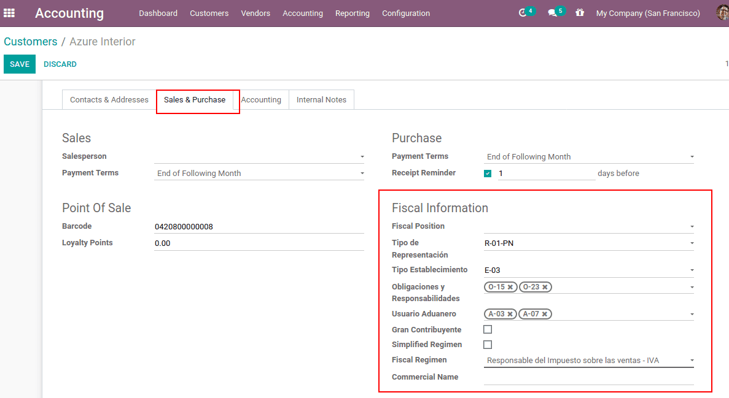The width and height of the screenshot is (729, 398).
Task: Open the apps grid menu icon
Action: click(x=9, y=13)
